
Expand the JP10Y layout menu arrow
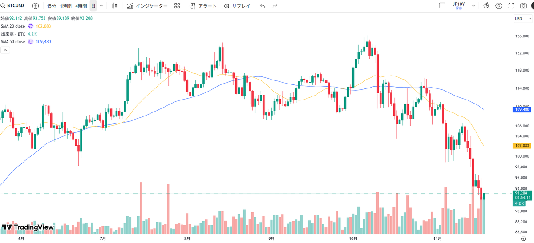473,6
